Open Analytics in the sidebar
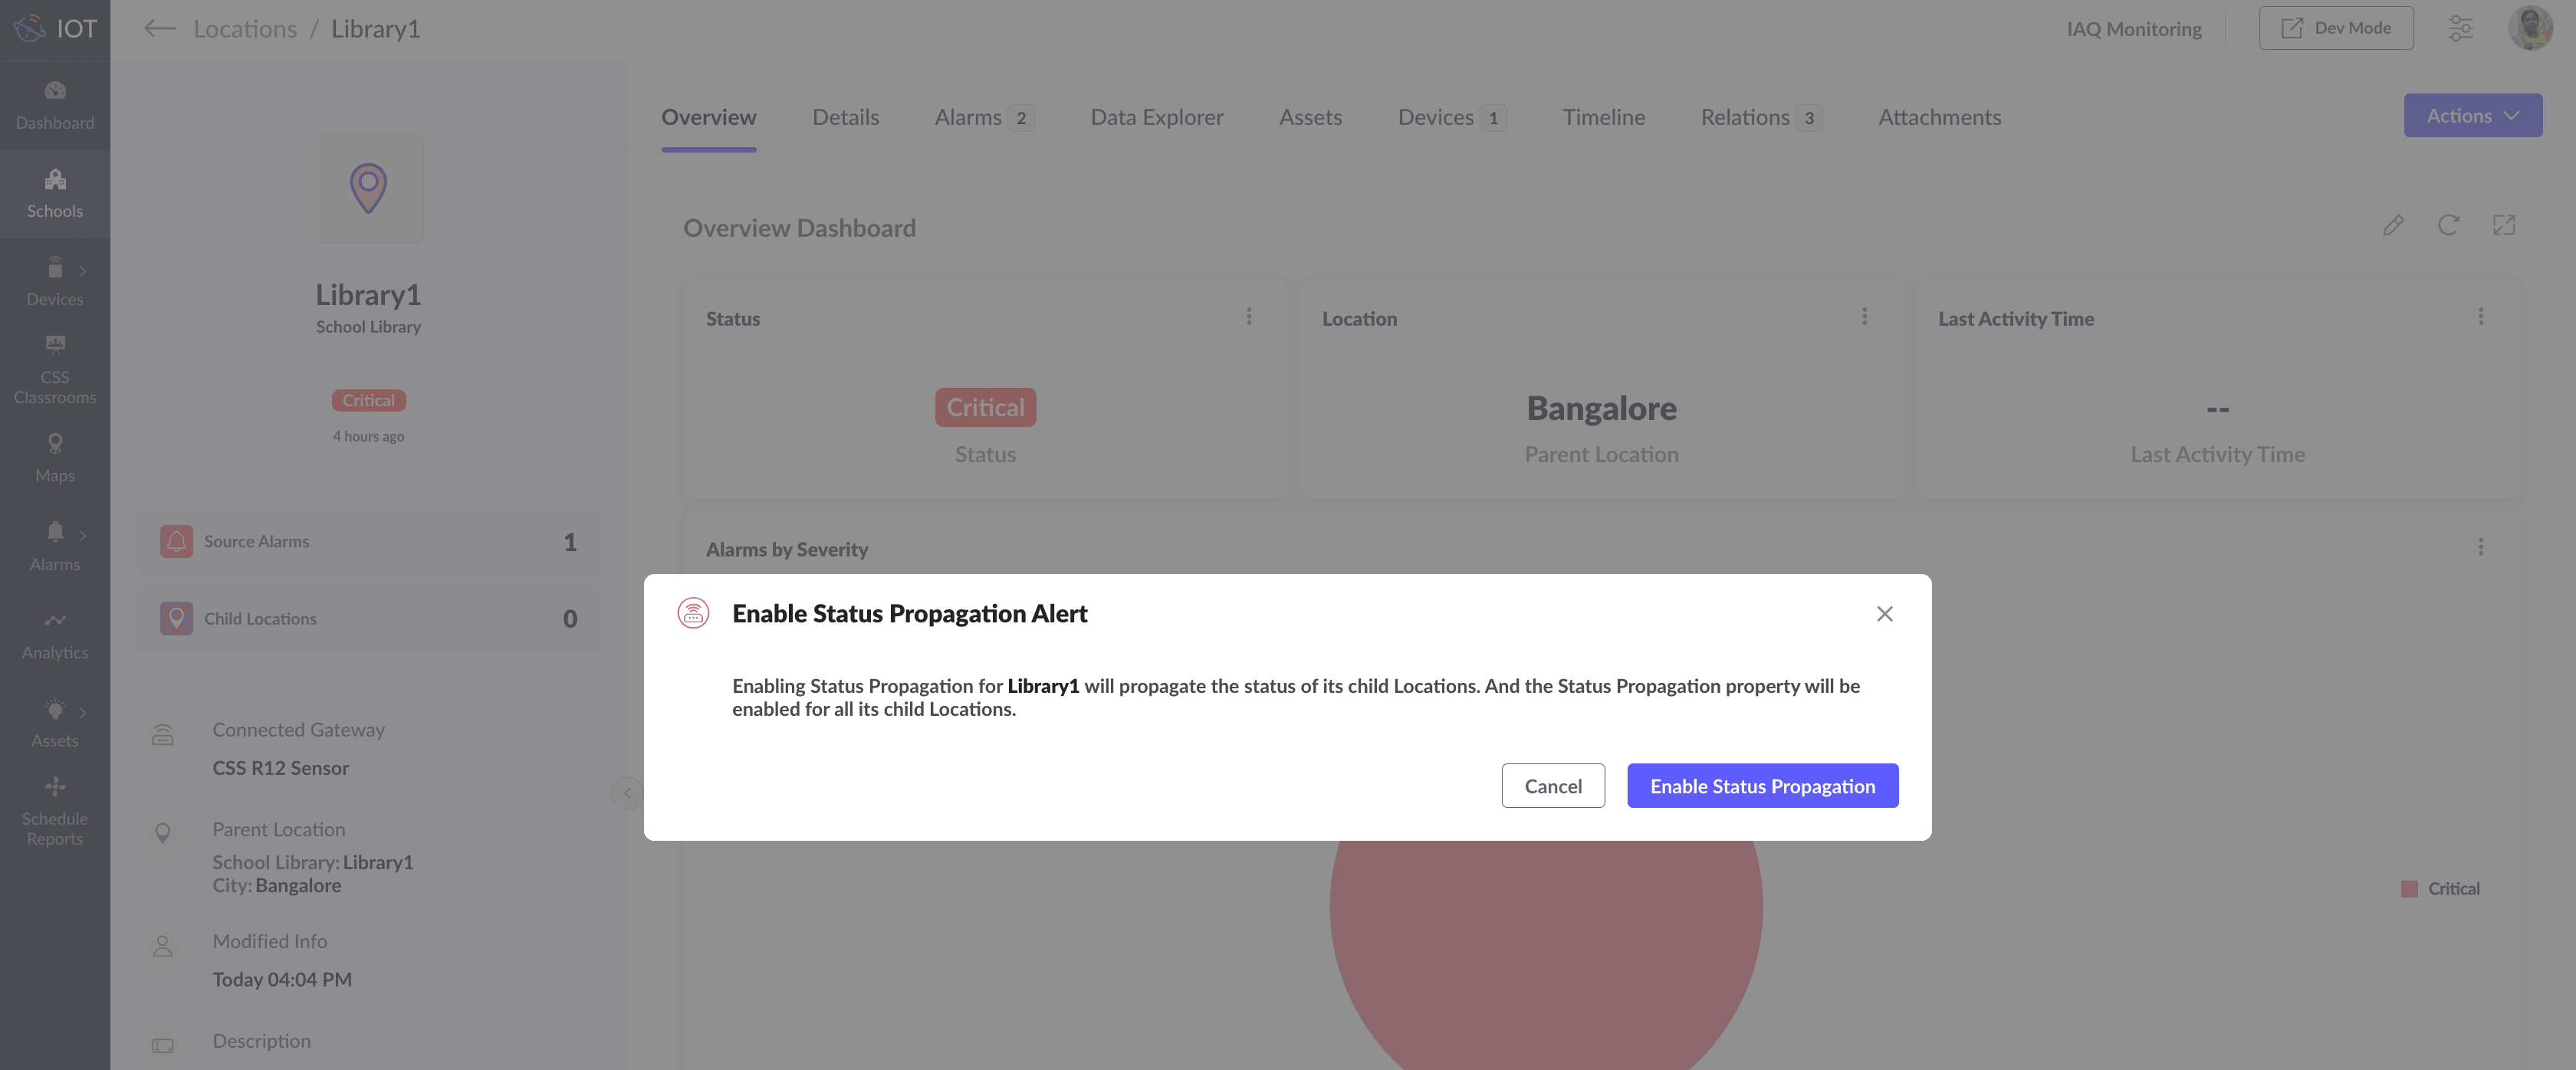Viewport: 2576px width, 1070px height. 55,635
